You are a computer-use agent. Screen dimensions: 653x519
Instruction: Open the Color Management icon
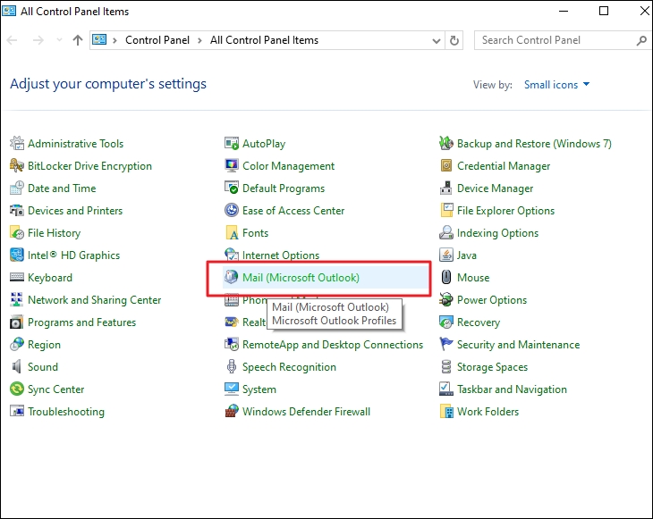(232, 166)
